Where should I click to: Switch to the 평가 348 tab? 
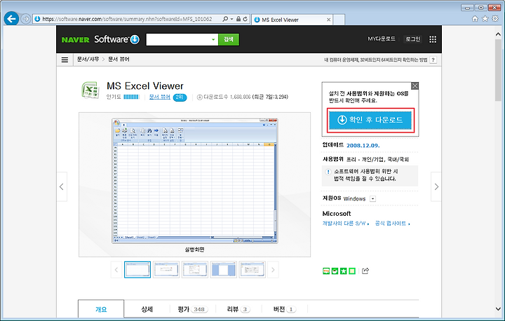tap(193, 309)
